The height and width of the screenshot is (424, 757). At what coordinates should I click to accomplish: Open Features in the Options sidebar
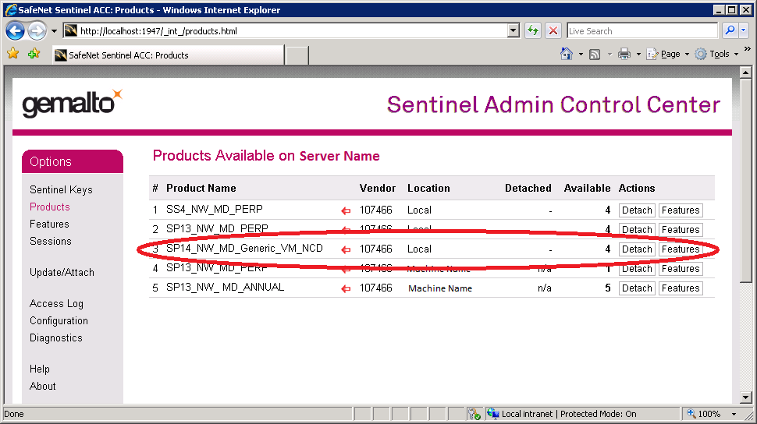pyautogui.click(x=49, y=224)
